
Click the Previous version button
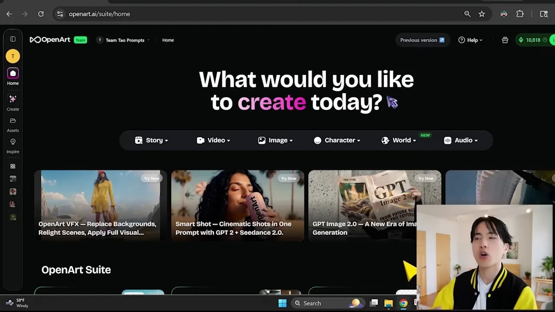[422, 40]
